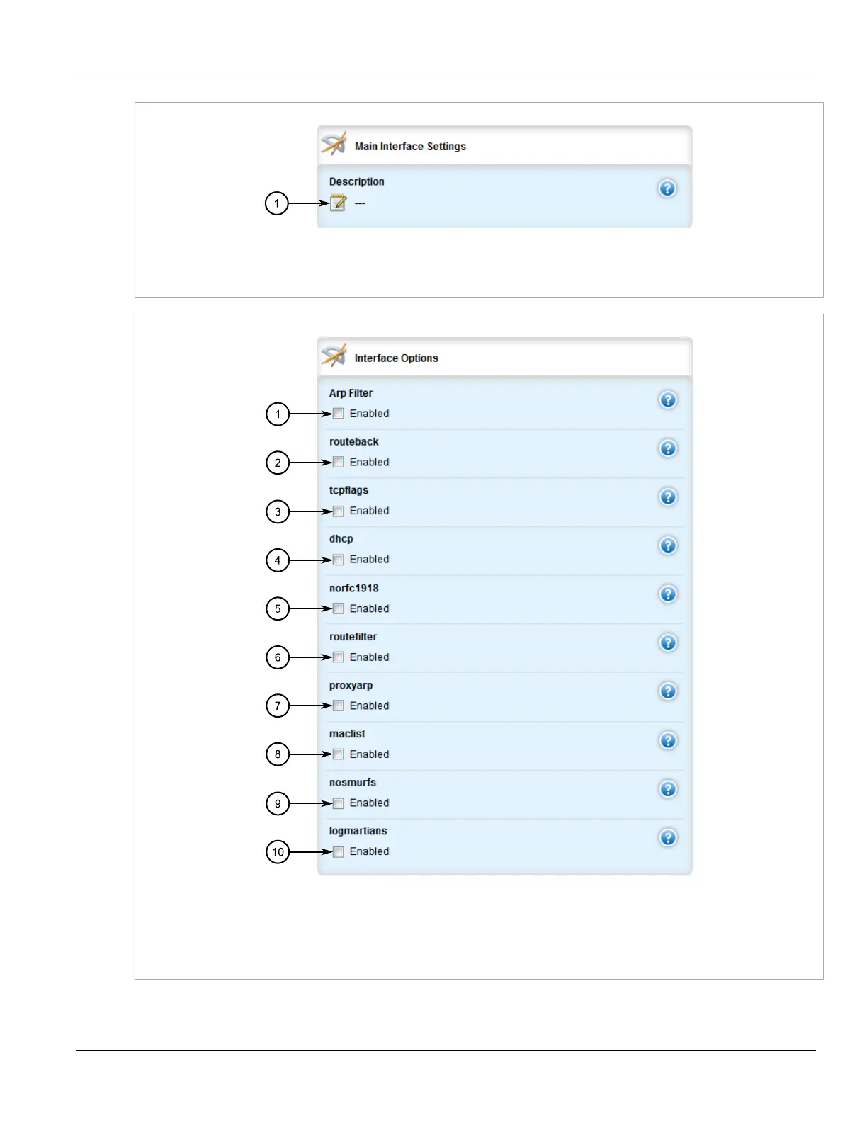The height and width of the screenshot is (1122, 867).
Task: Open the proxyarp help icon
Action: 667,691
